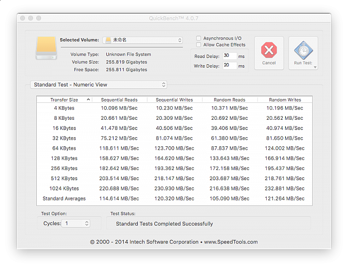This screenshot has width=348, height=269.
Task: Select the 64 KBytes row label
Action: (x=64, y=148)
